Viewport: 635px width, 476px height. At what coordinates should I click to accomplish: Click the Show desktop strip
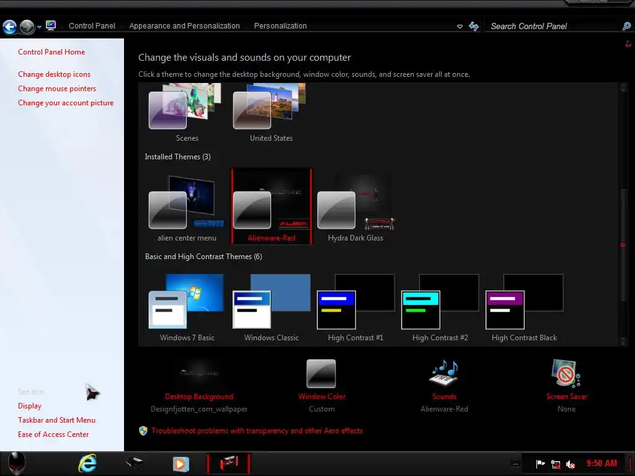click(630, 464)
